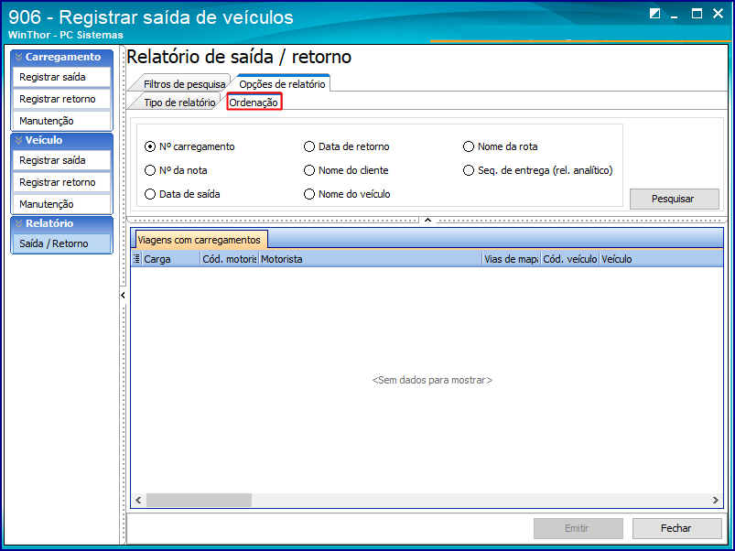This screenshot has width=735, height=551.
Task: Open Registrar retorno under Veículo
Action: (61, 182)
